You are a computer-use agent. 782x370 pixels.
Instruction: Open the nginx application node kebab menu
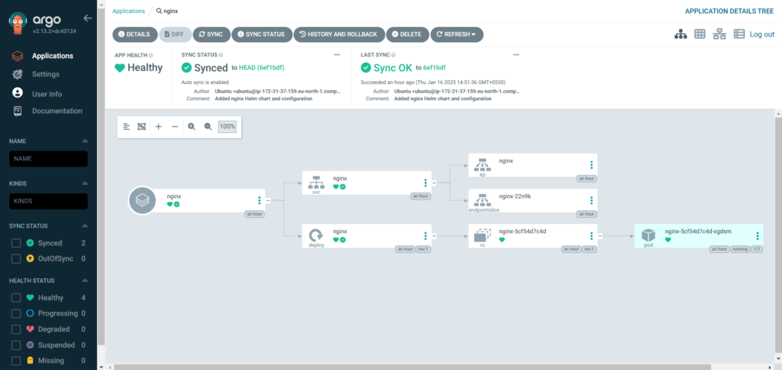pyautogui.click(x=260, y=200)
